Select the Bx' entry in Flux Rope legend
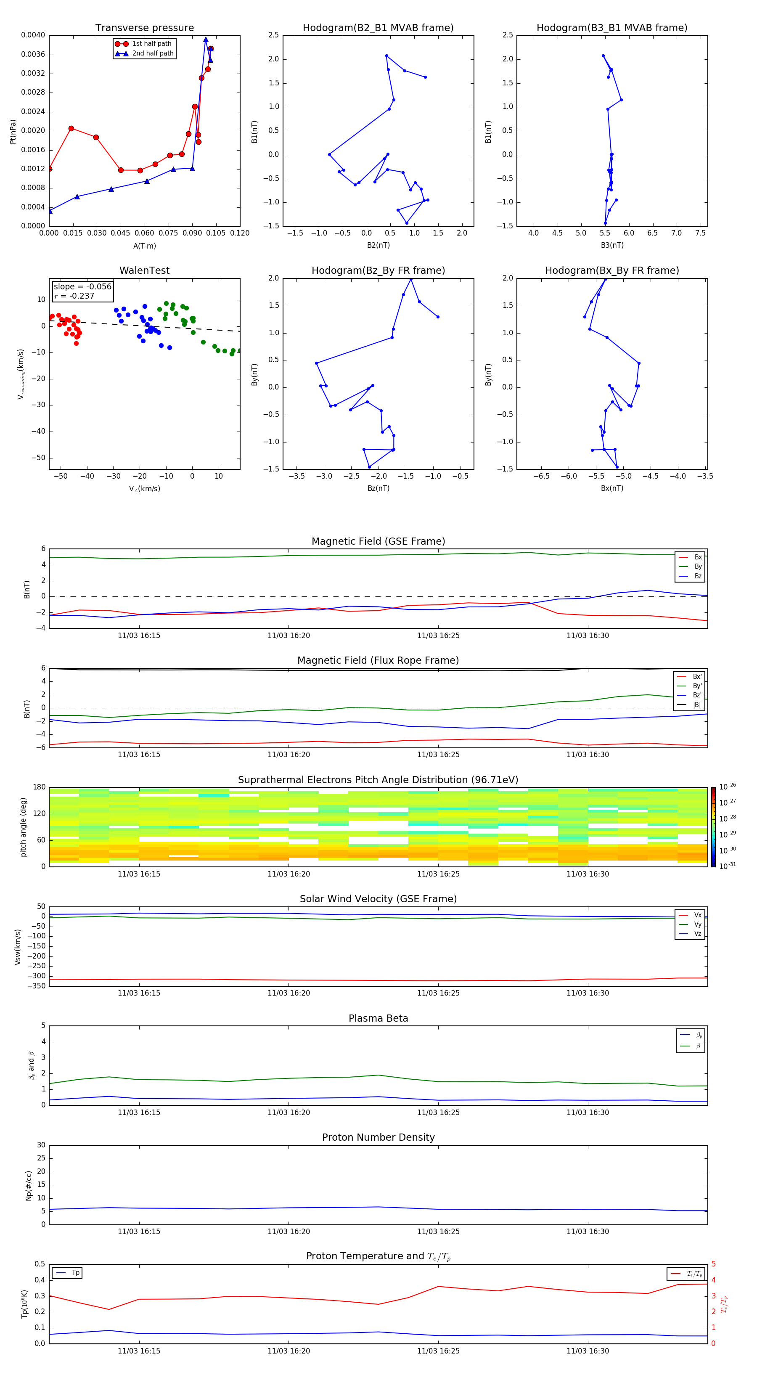The image size is (757, 1388). [690, 677]
